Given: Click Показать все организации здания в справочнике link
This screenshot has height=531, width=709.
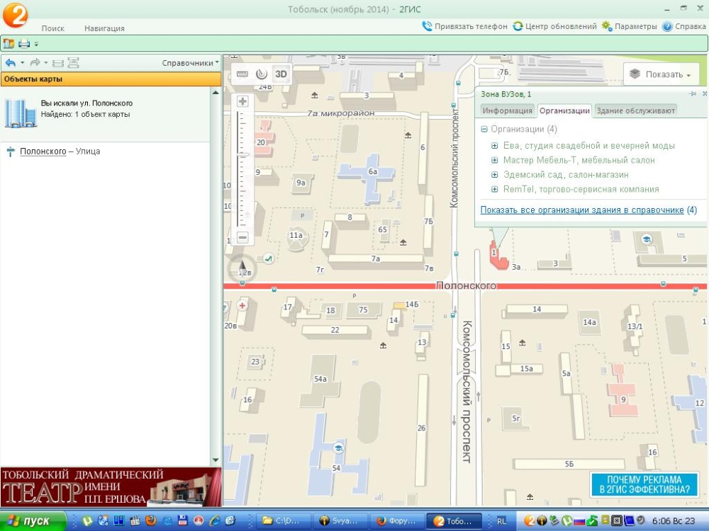Looking at the screenshot, I should coord(582,210).
